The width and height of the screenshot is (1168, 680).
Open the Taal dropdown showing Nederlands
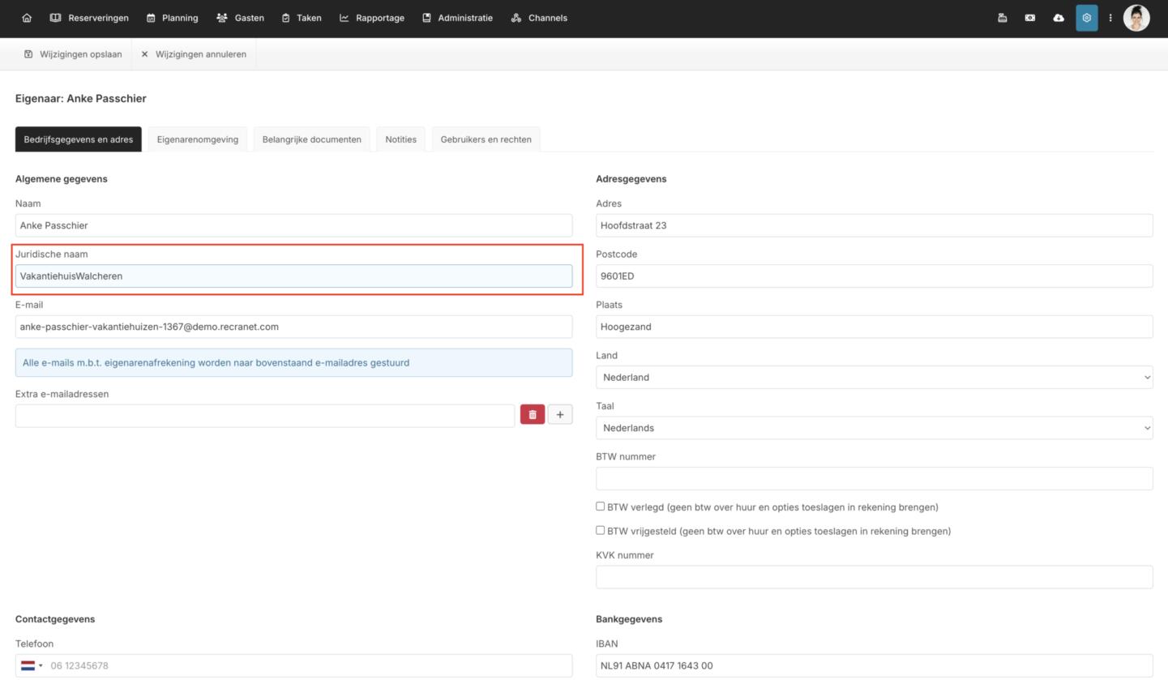point(874,428)
